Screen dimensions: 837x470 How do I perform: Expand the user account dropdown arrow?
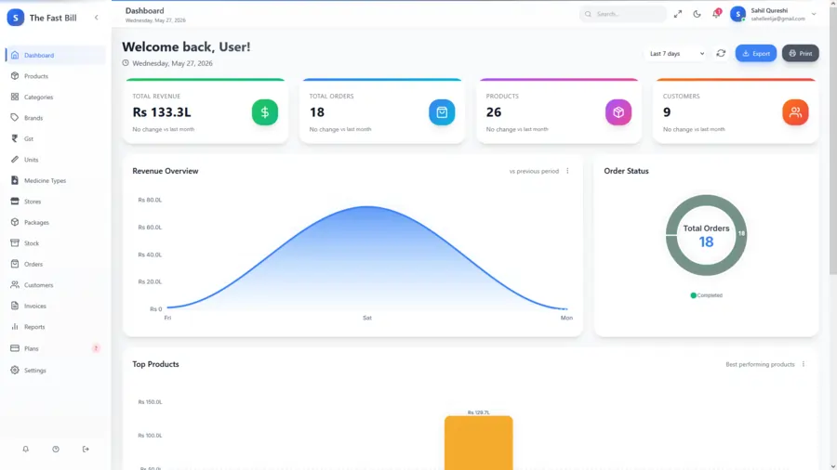click(x=814, y=14)
